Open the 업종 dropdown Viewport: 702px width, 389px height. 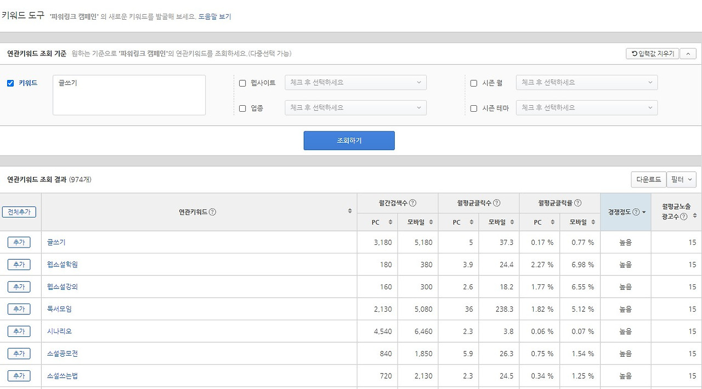pyautogui.click(x=355, y=108)
